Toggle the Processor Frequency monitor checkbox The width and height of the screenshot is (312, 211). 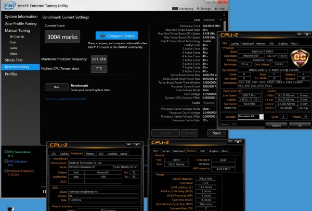click(x=6, y=170)
